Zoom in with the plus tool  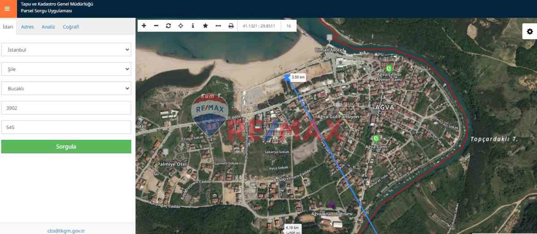(x=144, y=26)
